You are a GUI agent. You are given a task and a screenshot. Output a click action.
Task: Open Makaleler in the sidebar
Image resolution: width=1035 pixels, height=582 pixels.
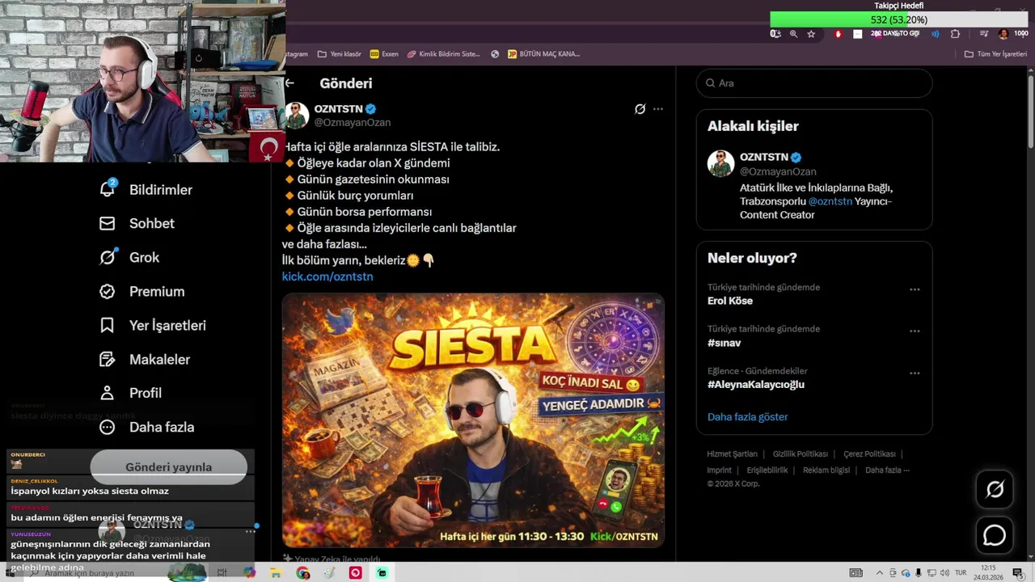click(144, 360)
